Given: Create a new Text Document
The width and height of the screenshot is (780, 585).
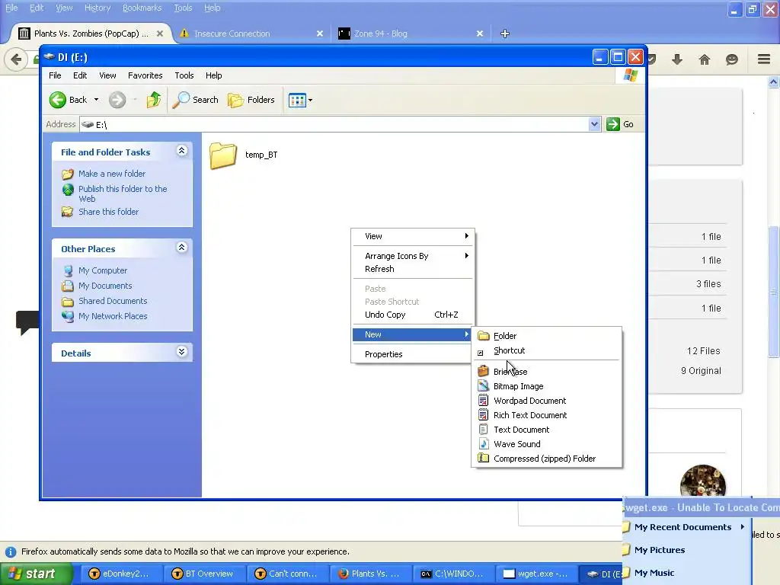Looking at the screenshot, I should [547, 430].
